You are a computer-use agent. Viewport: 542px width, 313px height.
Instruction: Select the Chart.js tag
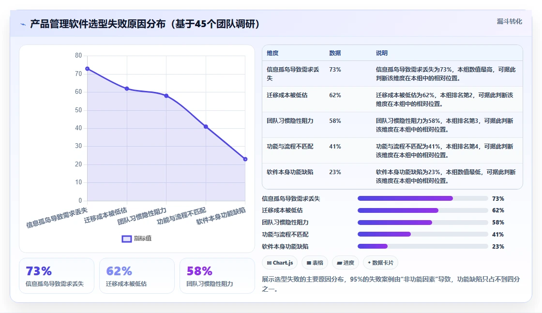[280, 263]
